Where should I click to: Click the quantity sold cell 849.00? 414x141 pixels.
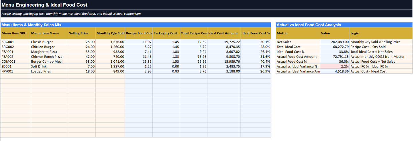point(110,71)
